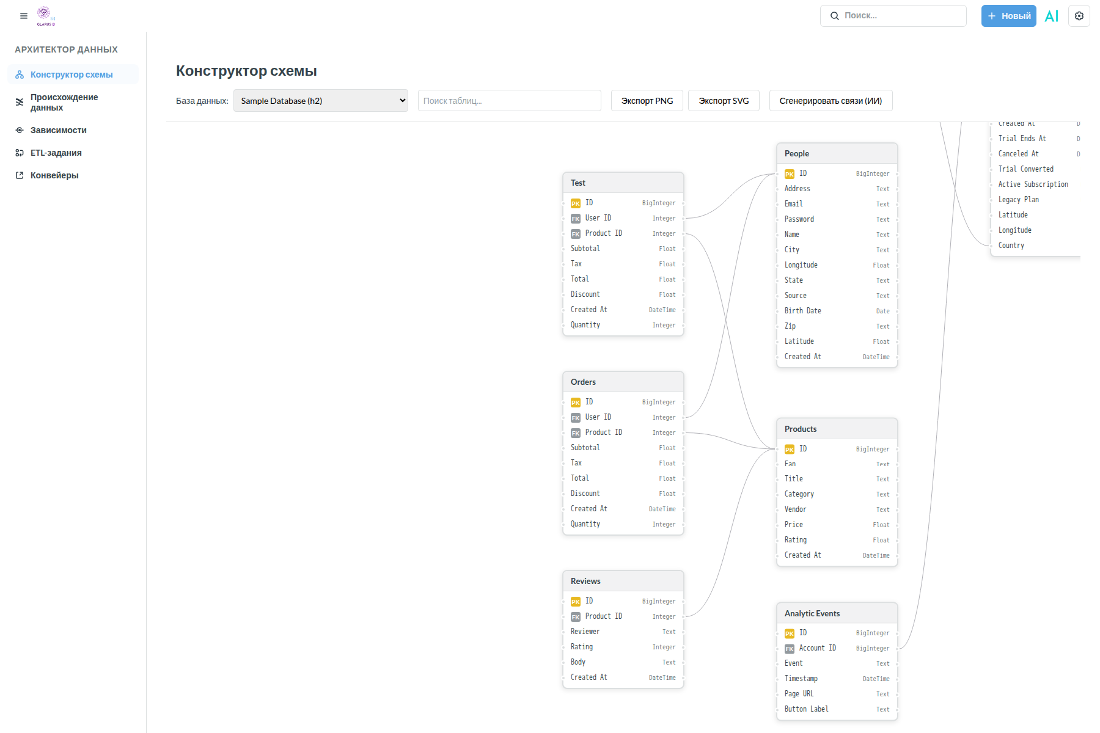This screenshot has height=733, width=1100.
Task: Click the Vendor row in Products
Action: click(837, 509)
